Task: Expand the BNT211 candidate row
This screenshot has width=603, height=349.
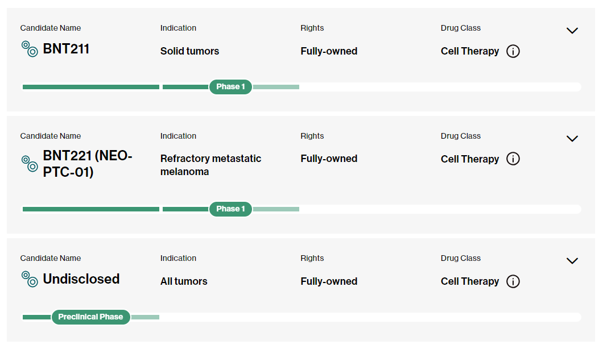Action: point(572,30)
